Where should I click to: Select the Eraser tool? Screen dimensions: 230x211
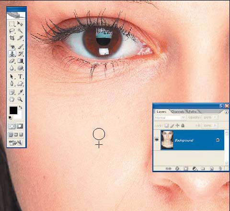[x=12, y=61]
